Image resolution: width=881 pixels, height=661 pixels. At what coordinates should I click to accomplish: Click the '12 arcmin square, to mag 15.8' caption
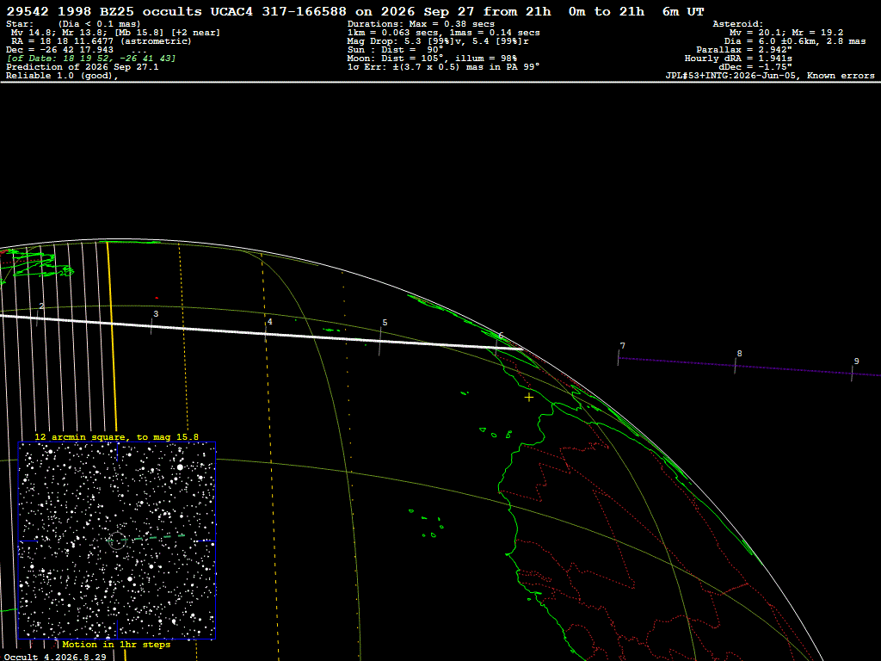116,436
